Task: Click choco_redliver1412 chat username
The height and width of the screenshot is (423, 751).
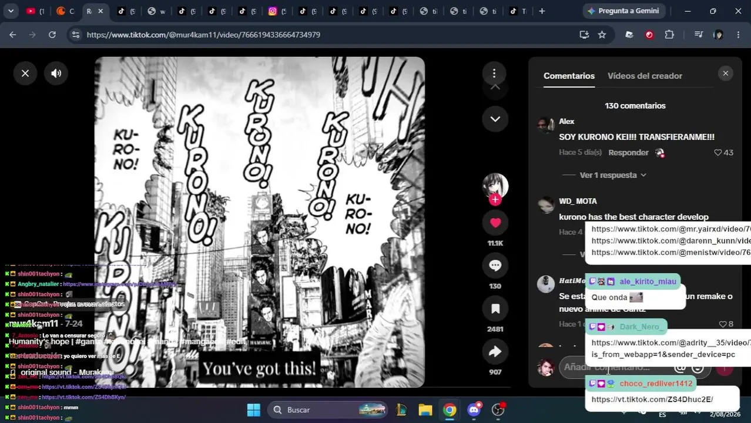Action: coord(656,384)
